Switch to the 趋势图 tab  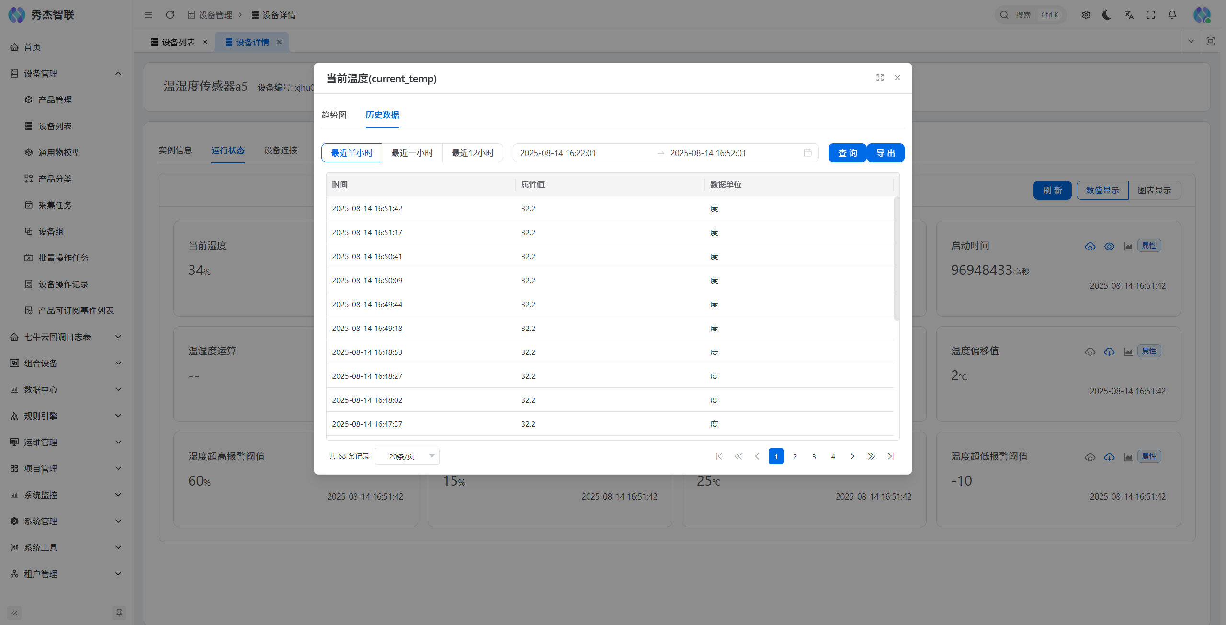pyautogui.click(x=334, y=115)
